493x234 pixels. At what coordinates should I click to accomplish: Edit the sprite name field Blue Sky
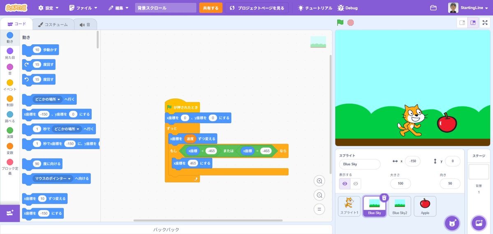tap(360, 164)
